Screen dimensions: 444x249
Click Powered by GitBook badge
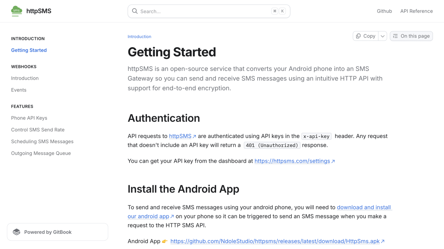click(x=58, y=232)
